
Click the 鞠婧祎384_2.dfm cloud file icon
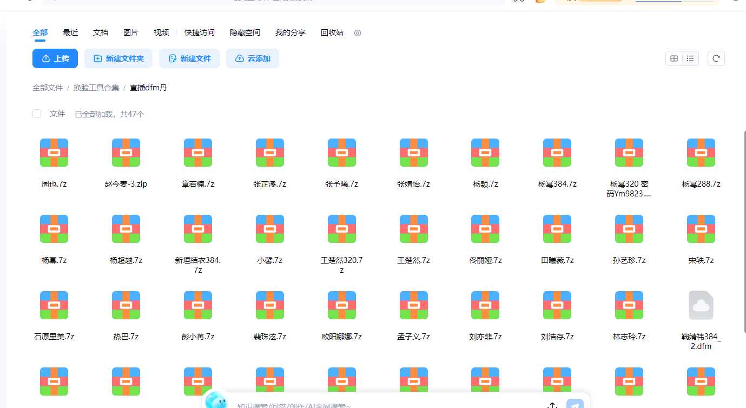click(x=701, y=305)
